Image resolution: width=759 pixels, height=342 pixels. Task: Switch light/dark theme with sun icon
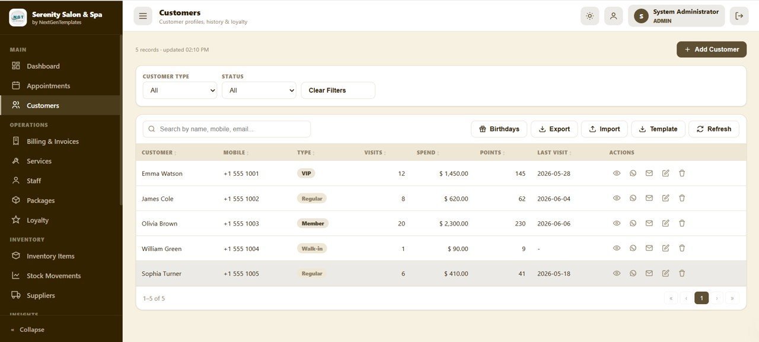click(x=589, y=16)
